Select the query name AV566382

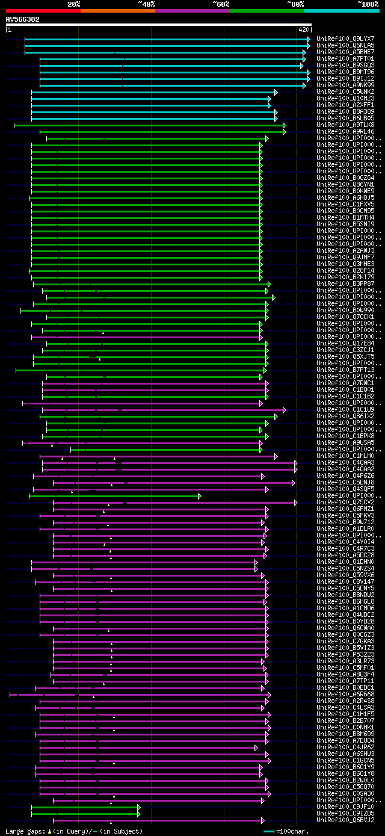click(23, 19)
